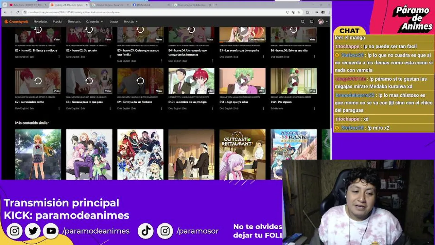The image size is (435, 245).
Task: Open the tab search chevron in Chrome
Action: (x=5, y=5)
